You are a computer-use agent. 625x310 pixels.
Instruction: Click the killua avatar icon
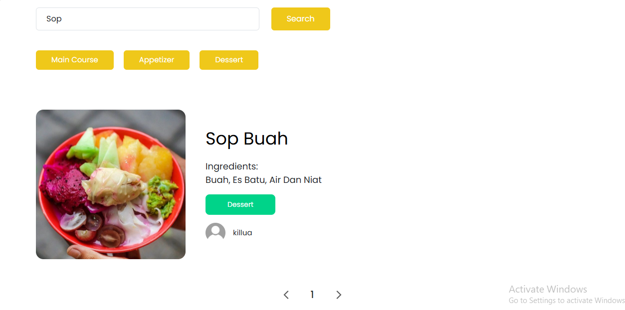pyautogui.click(x=215, y=232)
